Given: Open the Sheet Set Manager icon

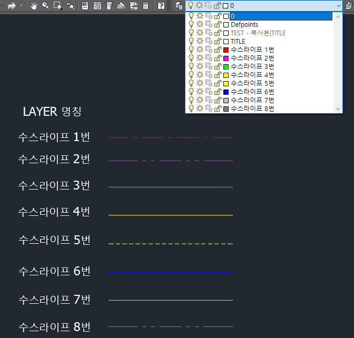Looking at the screenshot, I should click(121, 6).
